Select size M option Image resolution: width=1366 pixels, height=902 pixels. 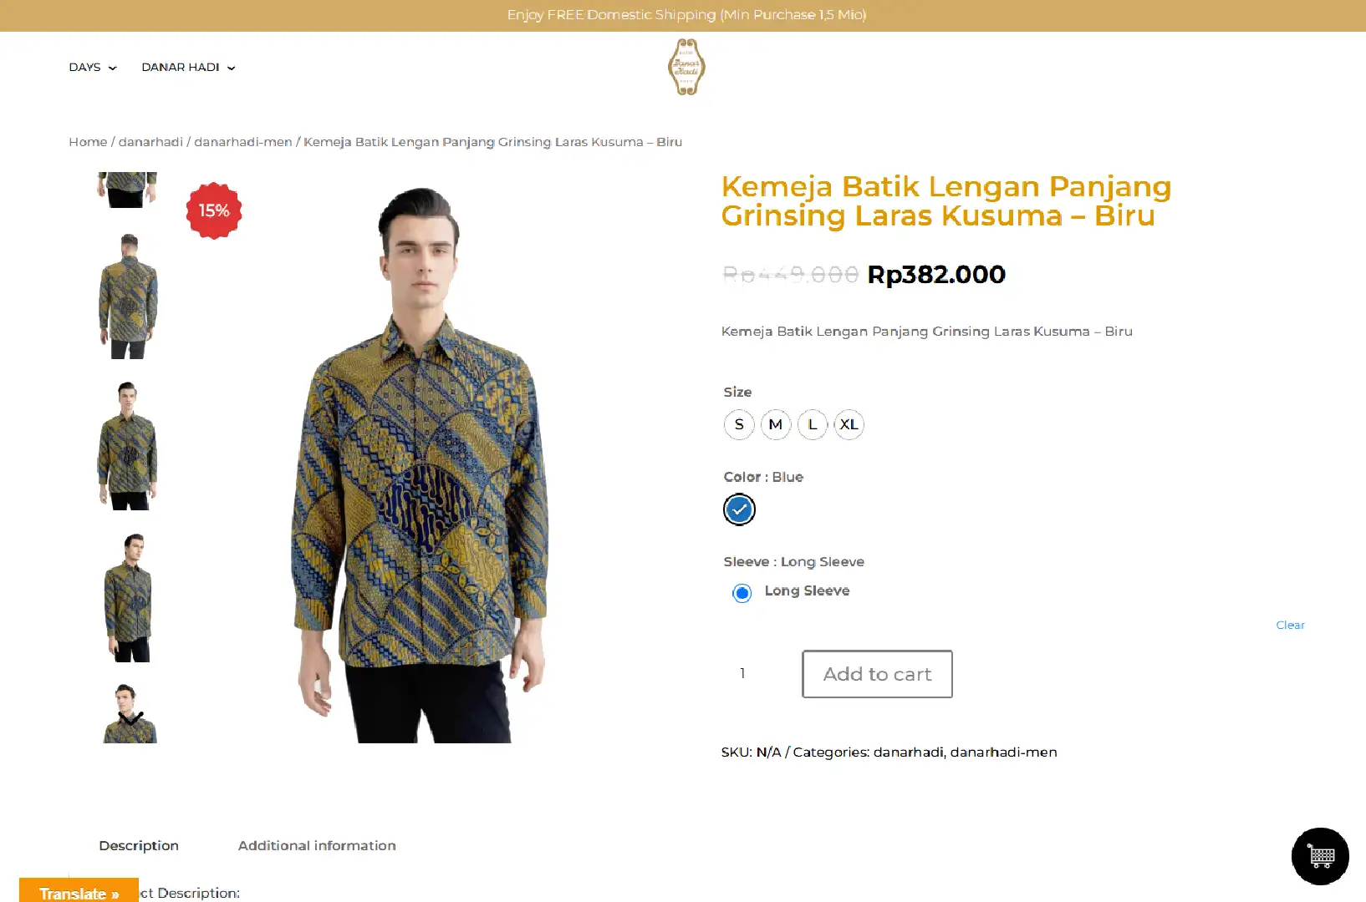coord(776,424)
